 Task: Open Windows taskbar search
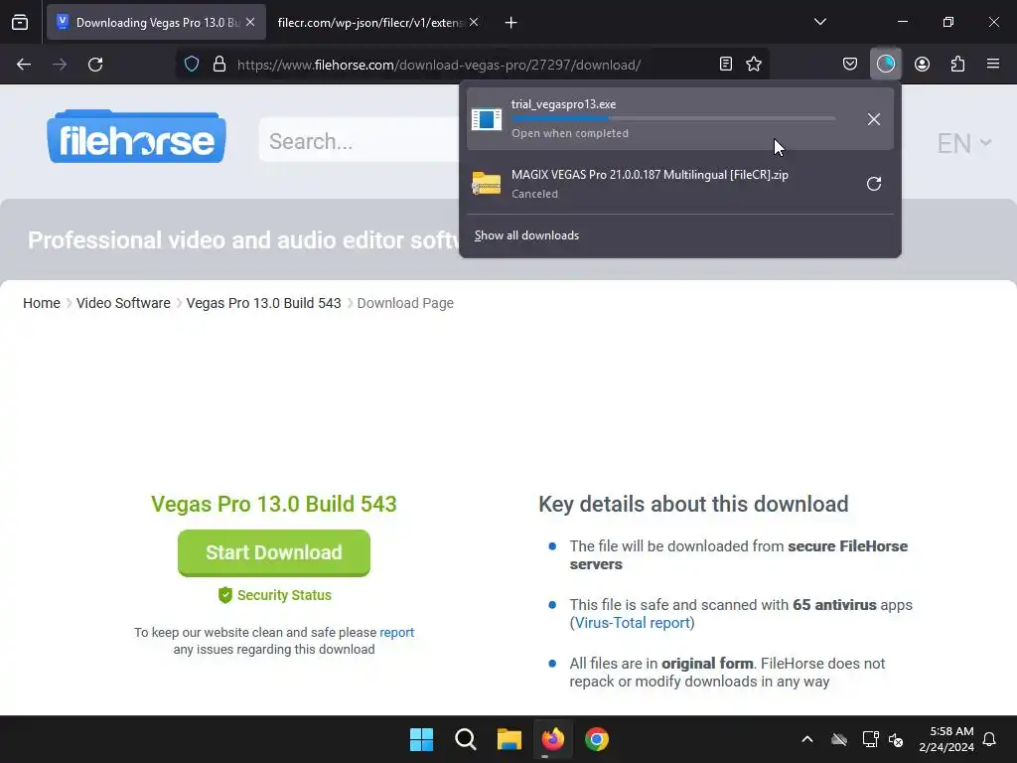(465, 739)
